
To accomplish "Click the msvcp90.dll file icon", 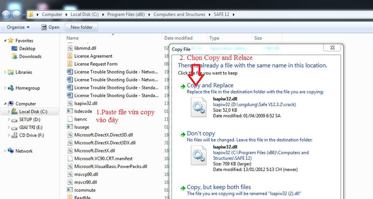I will [70, 174].
